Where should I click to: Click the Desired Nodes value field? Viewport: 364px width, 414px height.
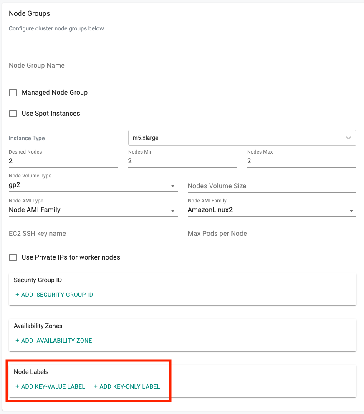pos(63,161)
